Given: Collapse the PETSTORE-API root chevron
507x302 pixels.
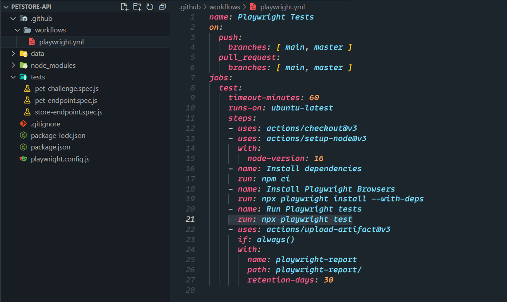Looking at the screenshot, I should click(x=6, y=7).
